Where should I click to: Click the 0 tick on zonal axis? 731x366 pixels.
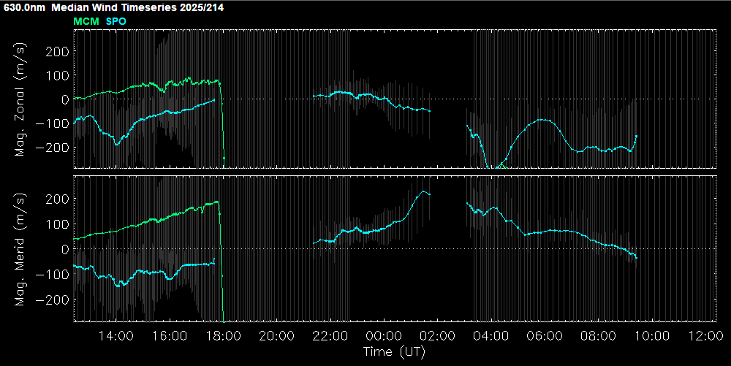pos(65,99)
